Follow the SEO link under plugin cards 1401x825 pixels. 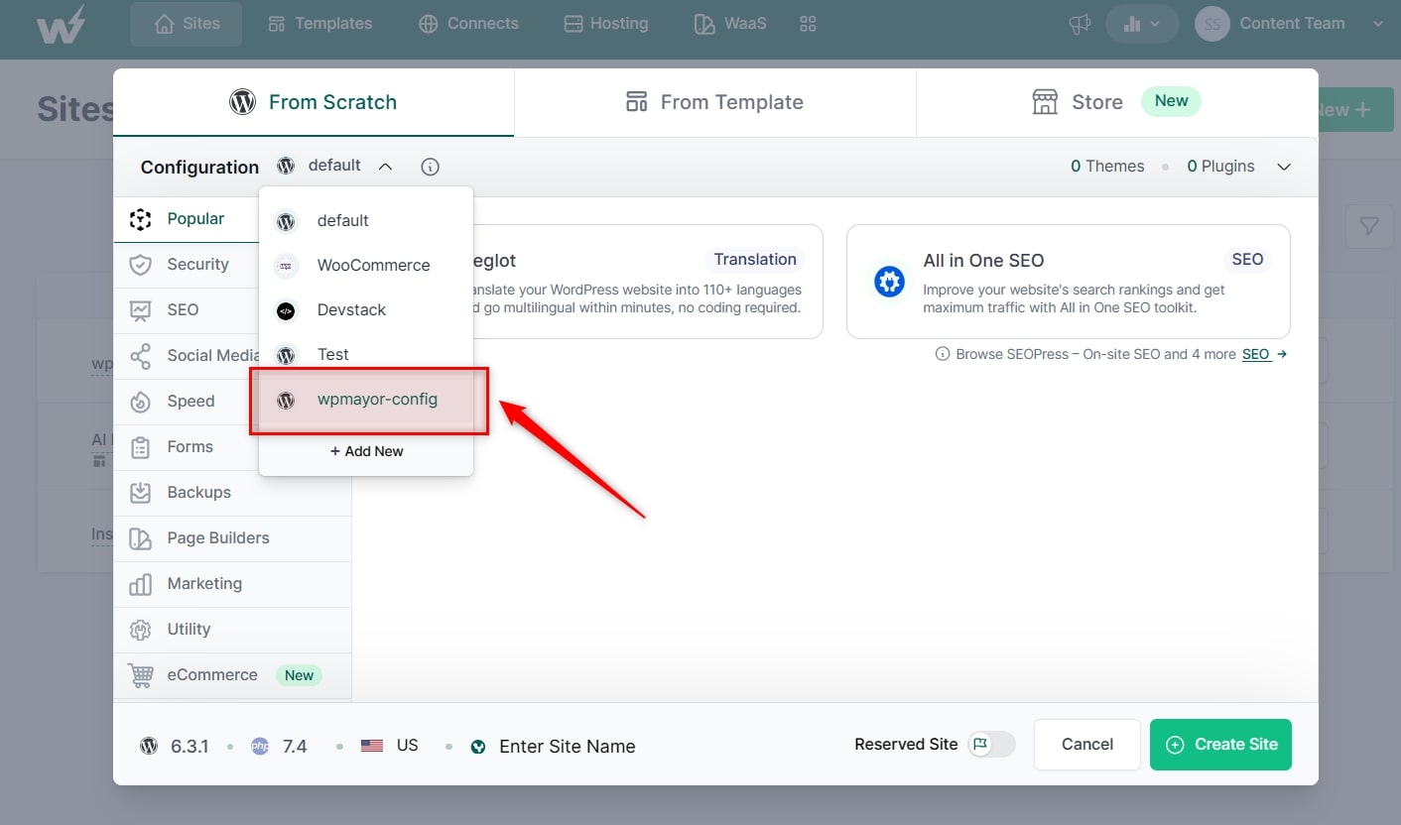[1256, 354]
